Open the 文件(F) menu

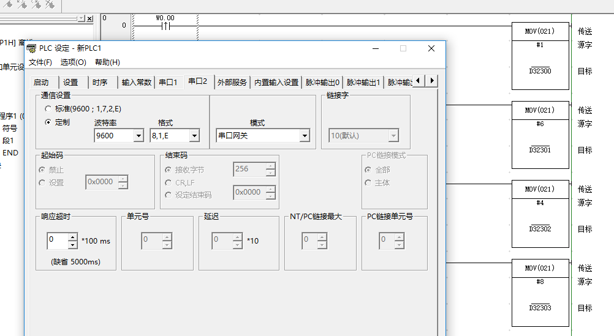click(40, 62)
